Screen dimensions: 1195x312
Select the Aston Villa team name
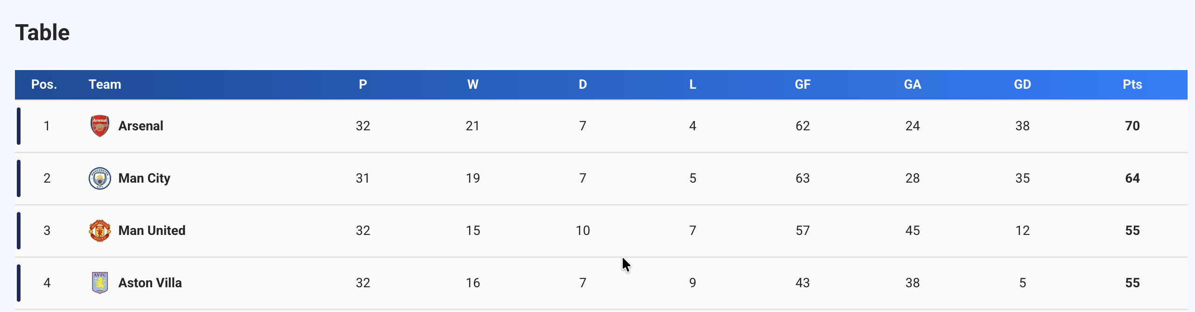point(150,283)
